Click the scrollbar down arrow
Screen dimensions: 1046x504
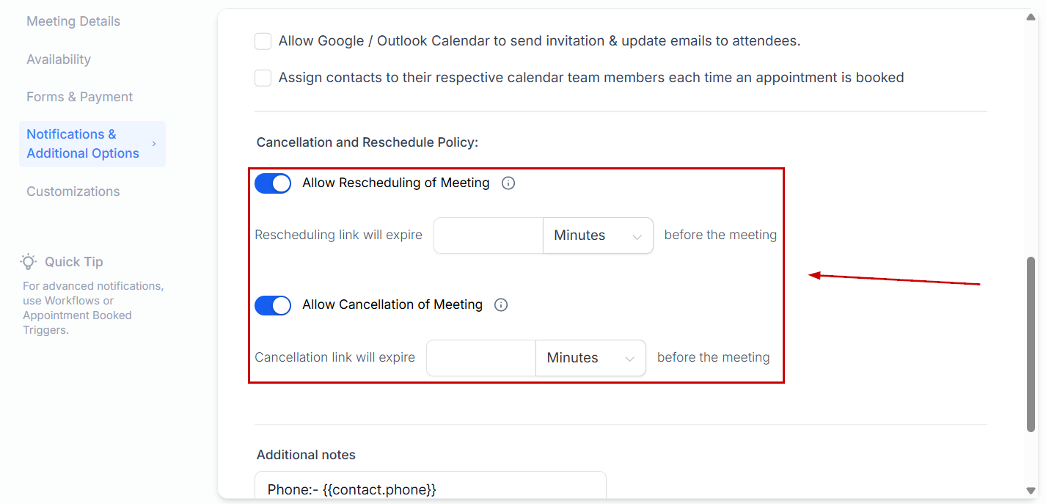click(1031, 490)
